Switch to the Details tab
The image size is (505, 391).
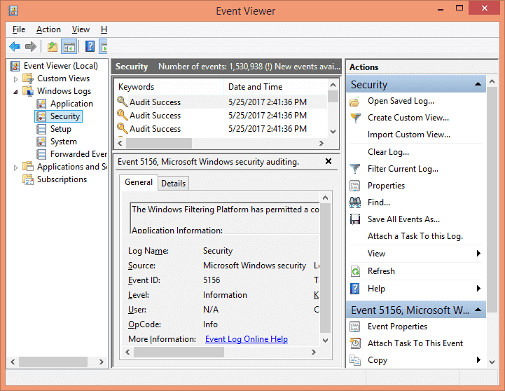pos(173,184)
